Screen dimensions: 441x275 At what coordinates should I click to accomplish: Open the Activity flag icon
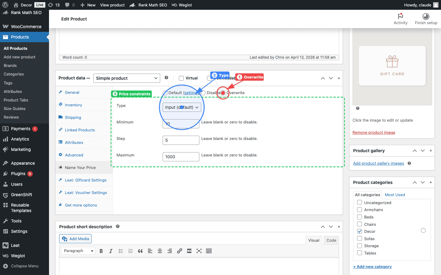tap(401, 16)
